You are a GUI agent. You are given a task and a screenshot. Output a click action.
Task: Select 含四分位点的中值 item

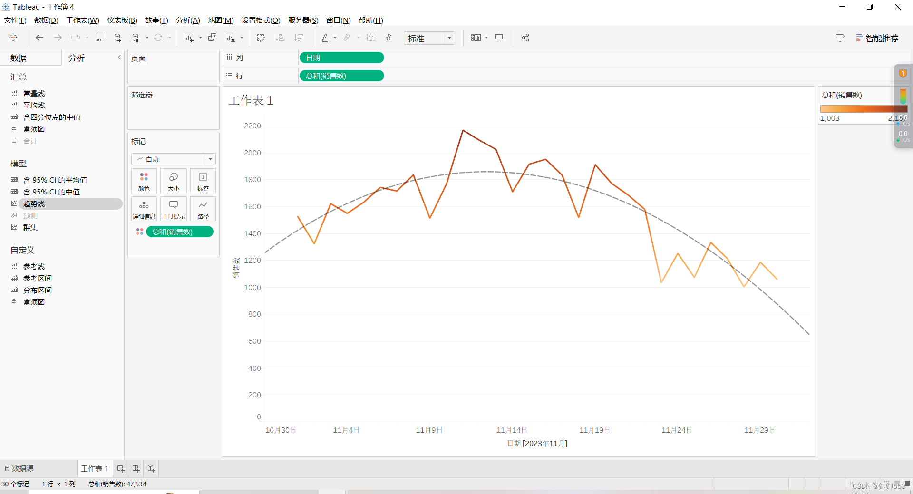coord(52,117)
